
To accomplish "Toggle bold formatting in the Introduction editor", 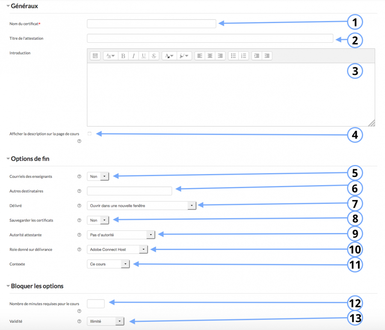I will [123, 56].
